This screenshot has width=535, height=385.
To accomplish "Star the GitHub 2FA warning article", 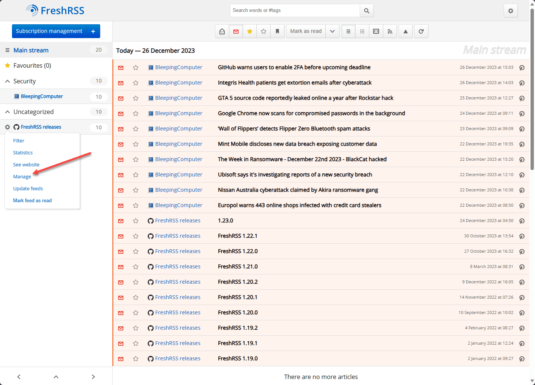I will [x=136, y=68].
